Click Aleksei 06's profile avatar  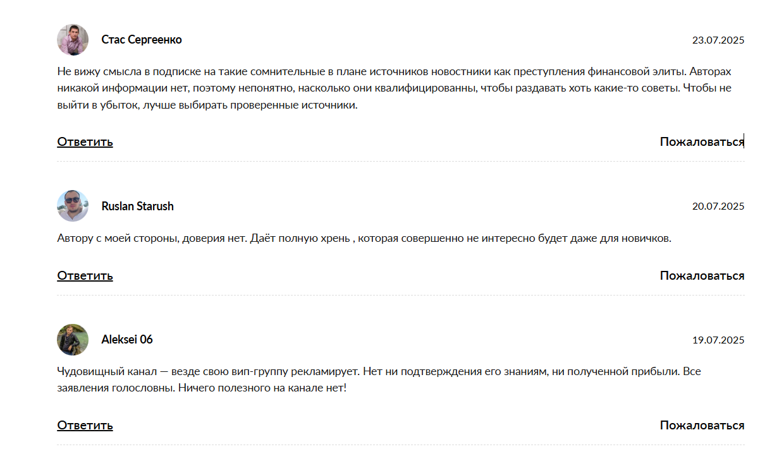pos(73,340)
